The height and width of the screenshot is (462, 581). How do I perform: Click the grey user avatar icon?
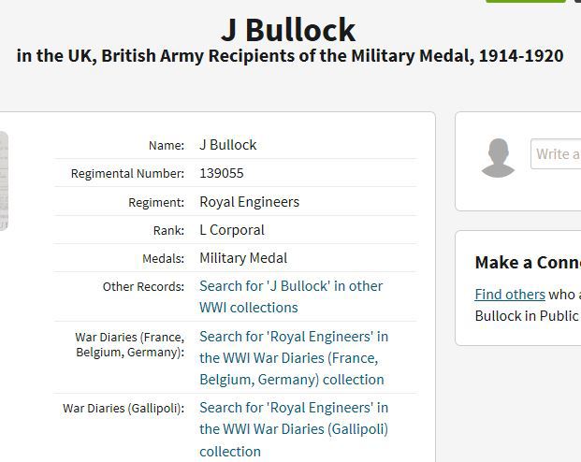[498, 157]
